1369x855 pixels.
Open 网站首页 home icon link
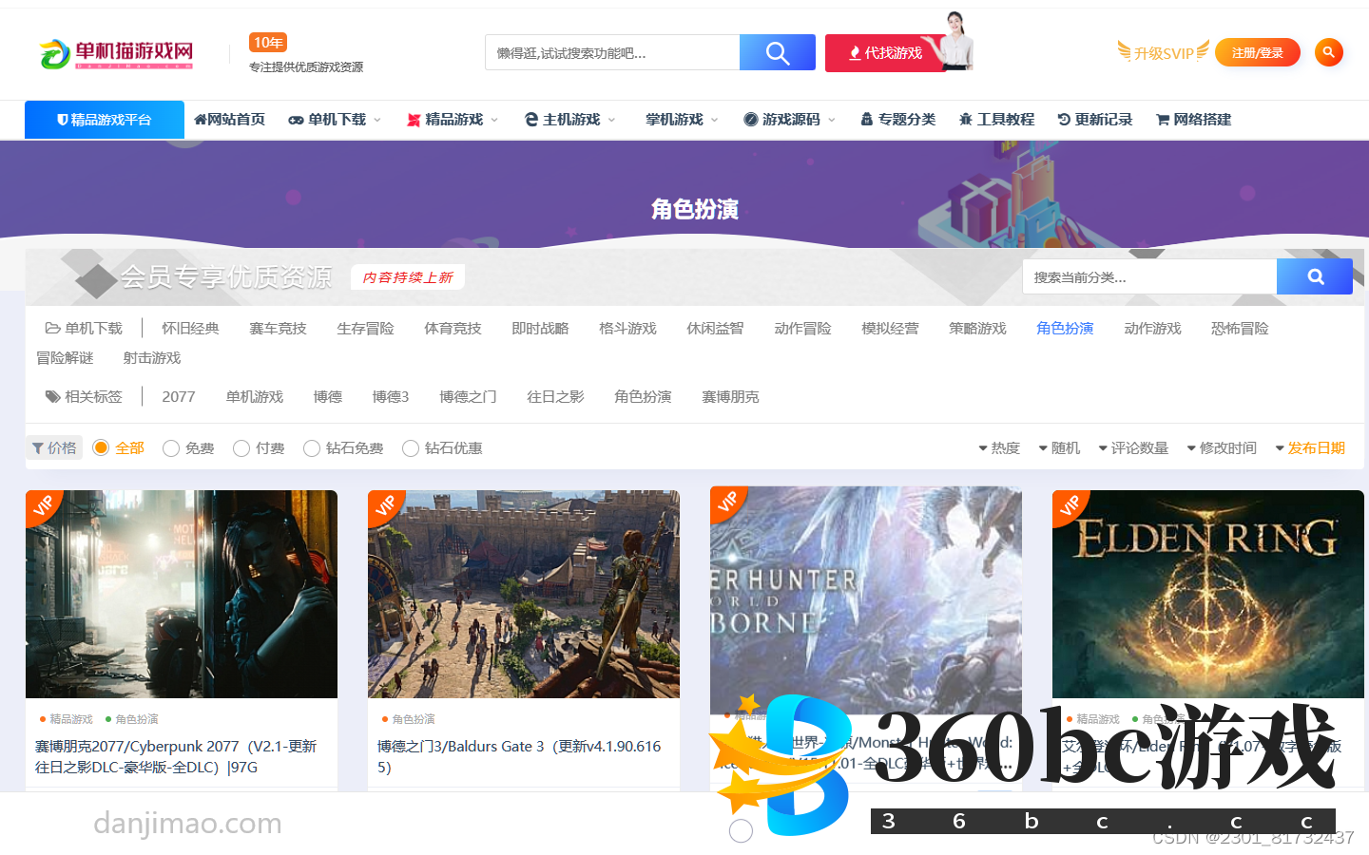tap(229, 120)
